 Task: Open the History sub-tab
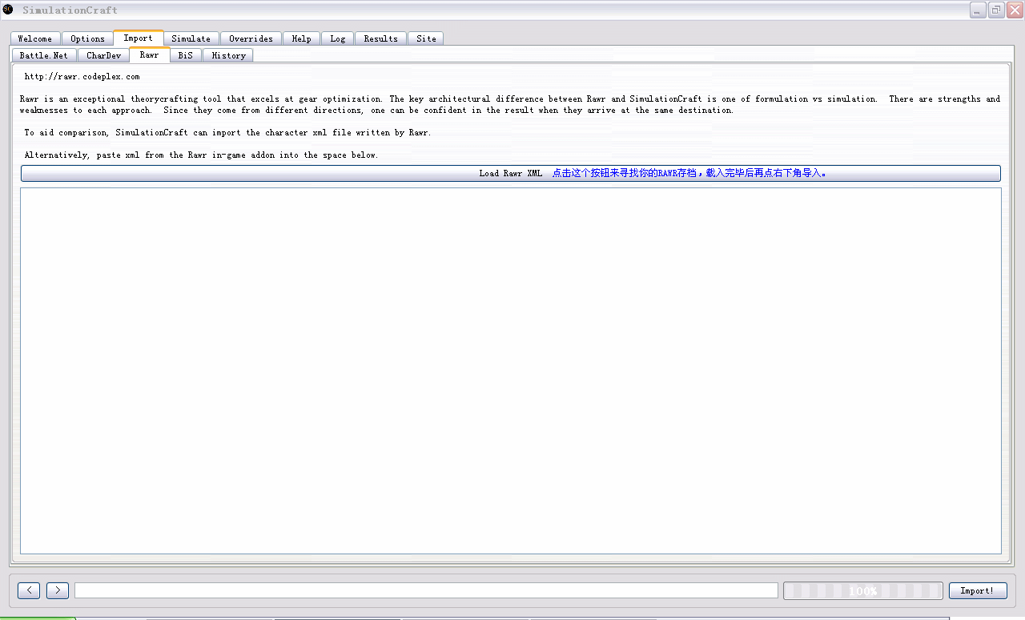[x=228, y=55]
